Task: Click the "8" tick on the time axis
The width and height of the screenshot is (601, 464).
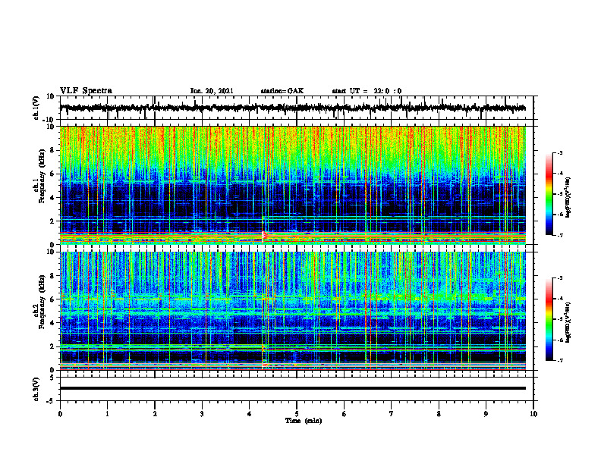Action: click(439, 414)
